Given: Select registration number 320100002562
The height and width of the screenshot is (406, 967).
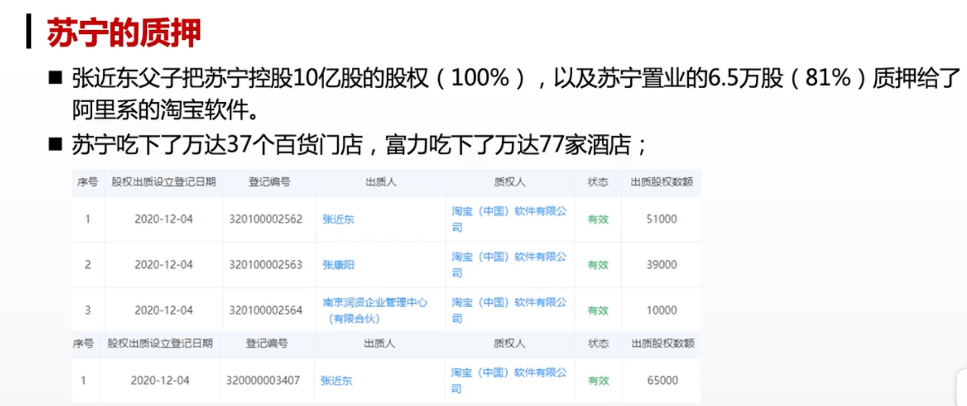Looking at the screenshot, I should (x=266, y=219).
